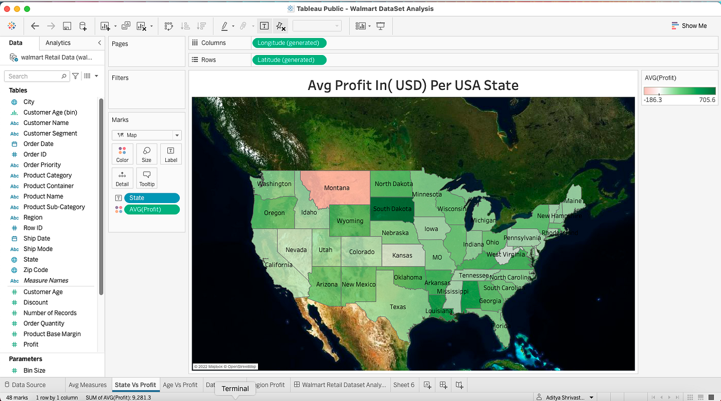Open a new worksheet using the toolbar icon

[x=106, y=26]
